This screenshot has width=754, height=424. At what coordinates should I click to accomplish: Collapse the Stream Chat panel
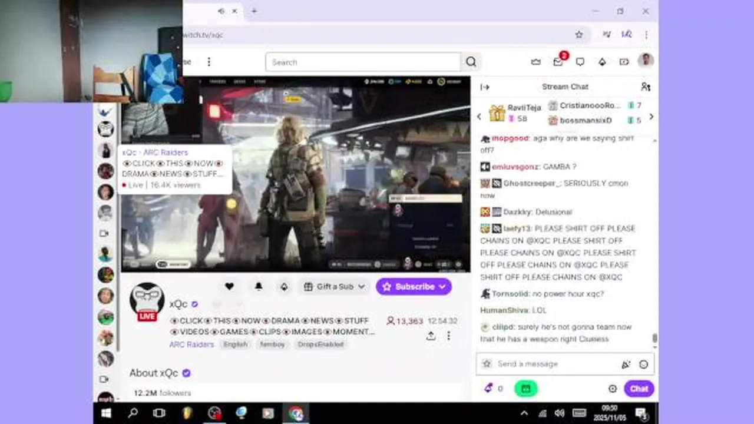(485, 87)
